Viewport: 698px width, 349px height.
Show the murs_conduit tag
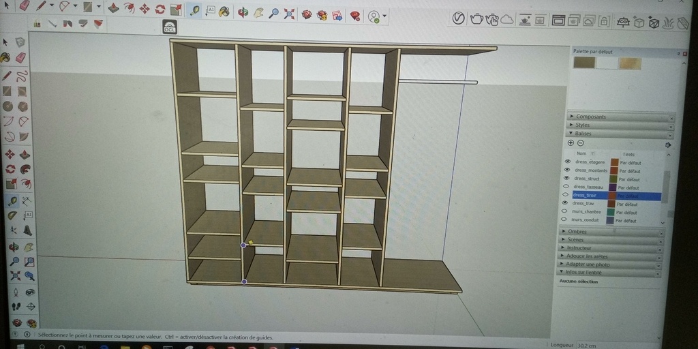(x=564, y=219)
